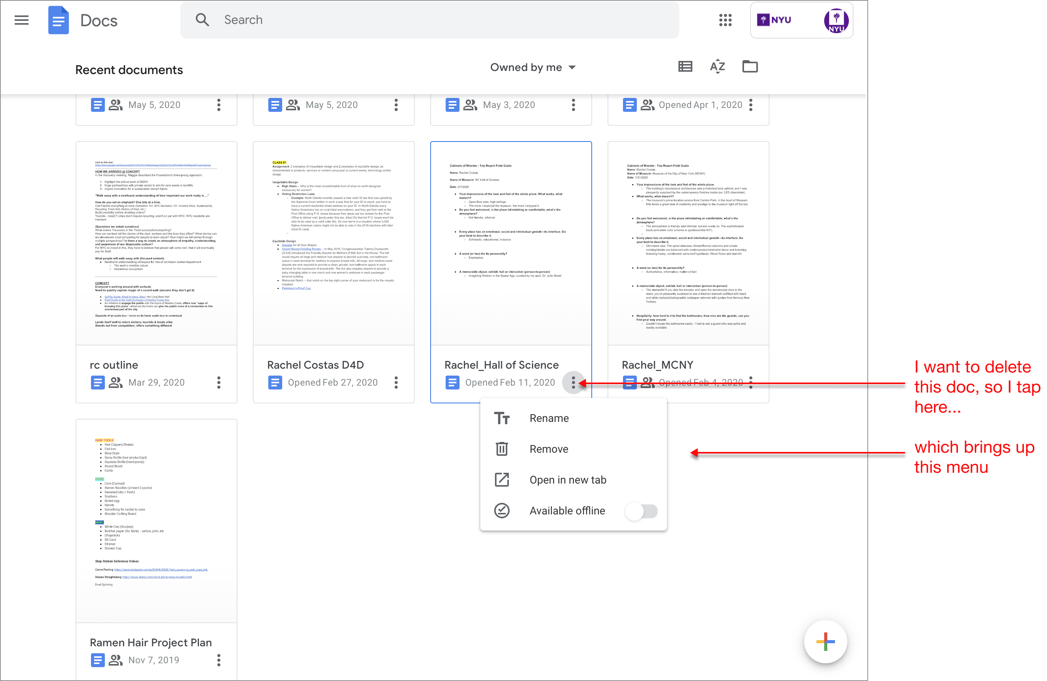
Task: Open the rc outline document thumbnail
Action: (156, 244)
